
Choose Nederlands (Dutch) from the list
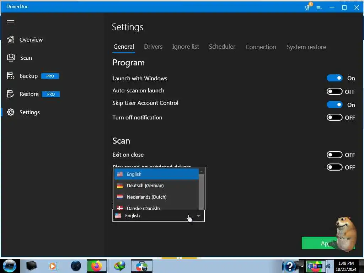156,197
